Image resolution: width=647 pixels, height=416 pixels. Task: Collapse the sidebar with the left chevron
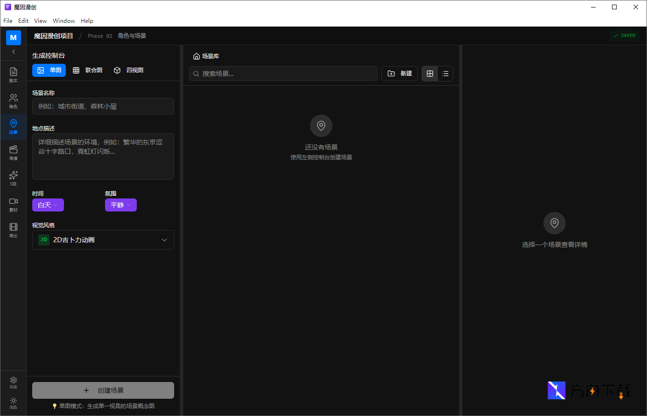tap(14, 52)
